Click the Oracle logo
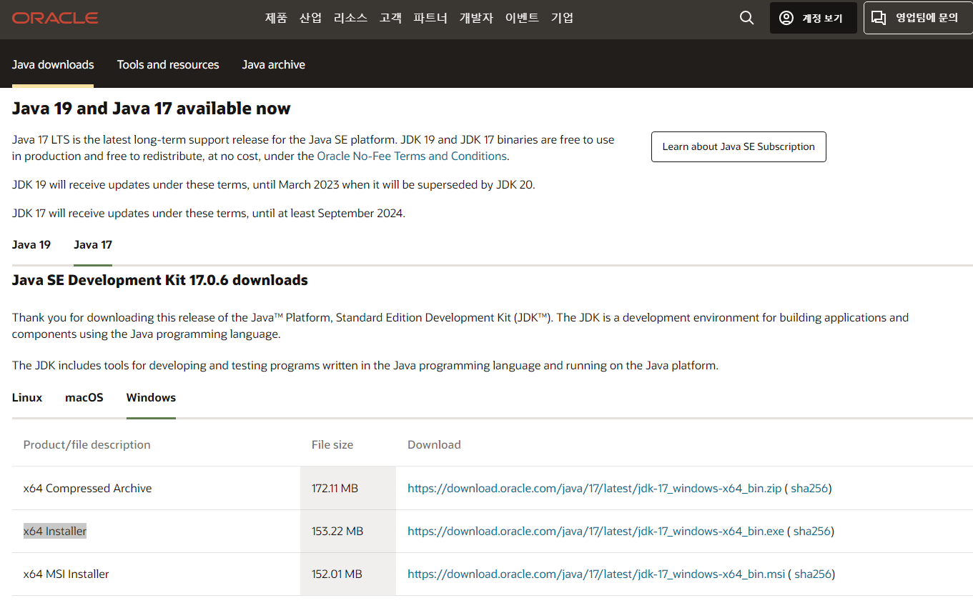973x603 pixels. click(x=55, y=18)
